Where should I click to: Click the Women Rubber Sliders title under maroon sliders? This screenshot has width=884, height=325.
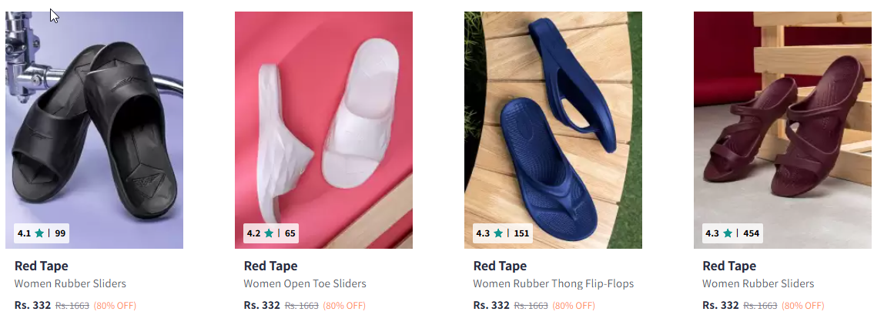(758, 284)
